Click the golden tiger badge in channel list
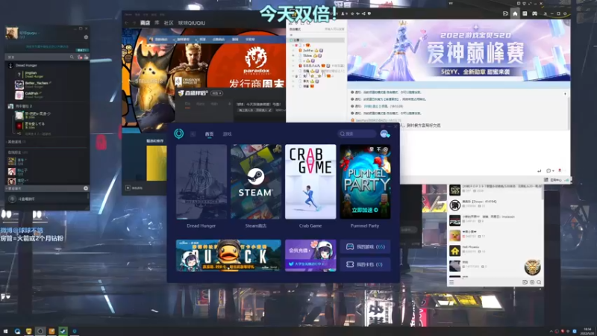This screenshot has height=336, width=597. [x=532, y=267]
